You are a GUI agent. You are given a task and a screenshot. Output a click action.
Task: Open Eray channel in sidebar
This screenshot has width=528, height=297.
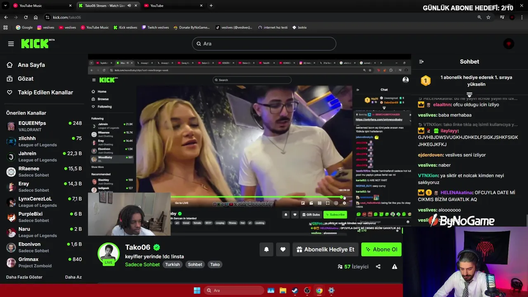coord(44,187)
